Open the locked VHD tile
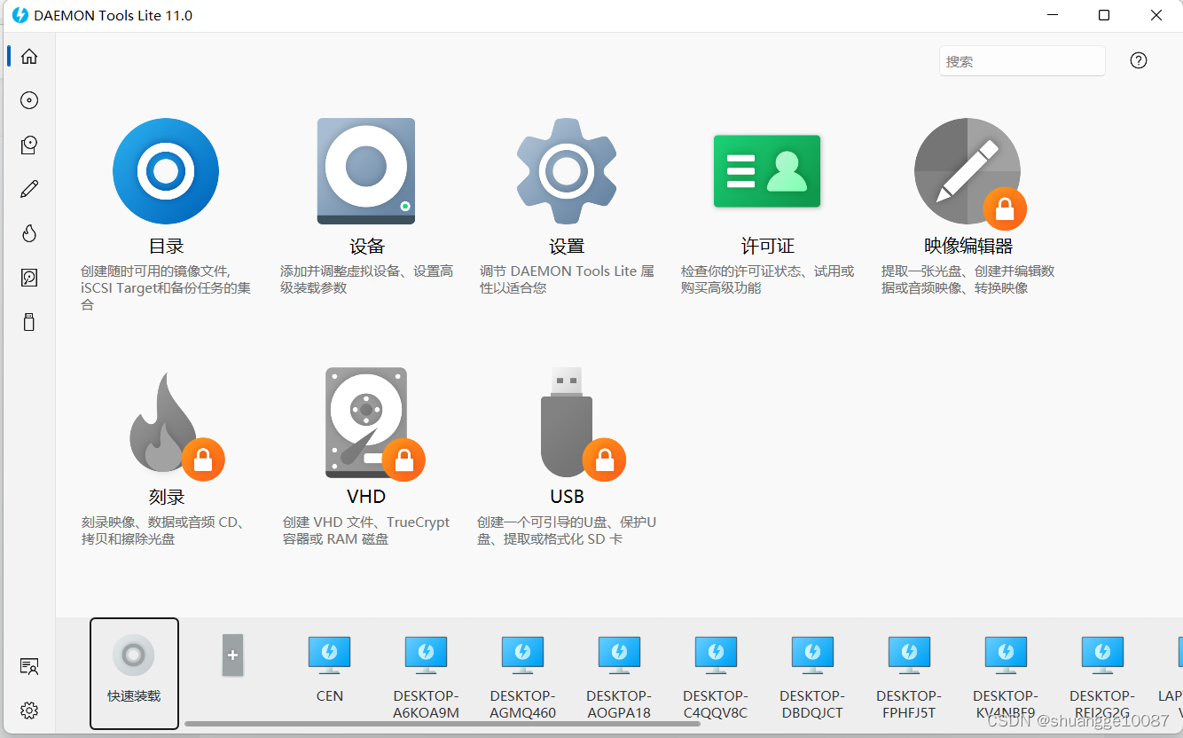This screenshot has width=1183, height=738. click(x=374, y=424)
